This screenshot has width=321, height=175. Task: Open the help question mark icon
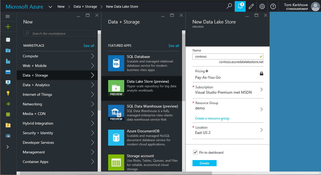coord(273,6)
